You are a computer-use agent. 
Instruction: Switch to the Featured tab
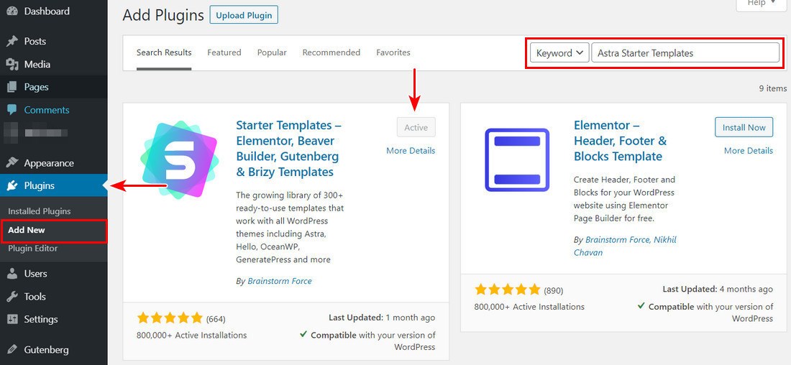(224, 52)
